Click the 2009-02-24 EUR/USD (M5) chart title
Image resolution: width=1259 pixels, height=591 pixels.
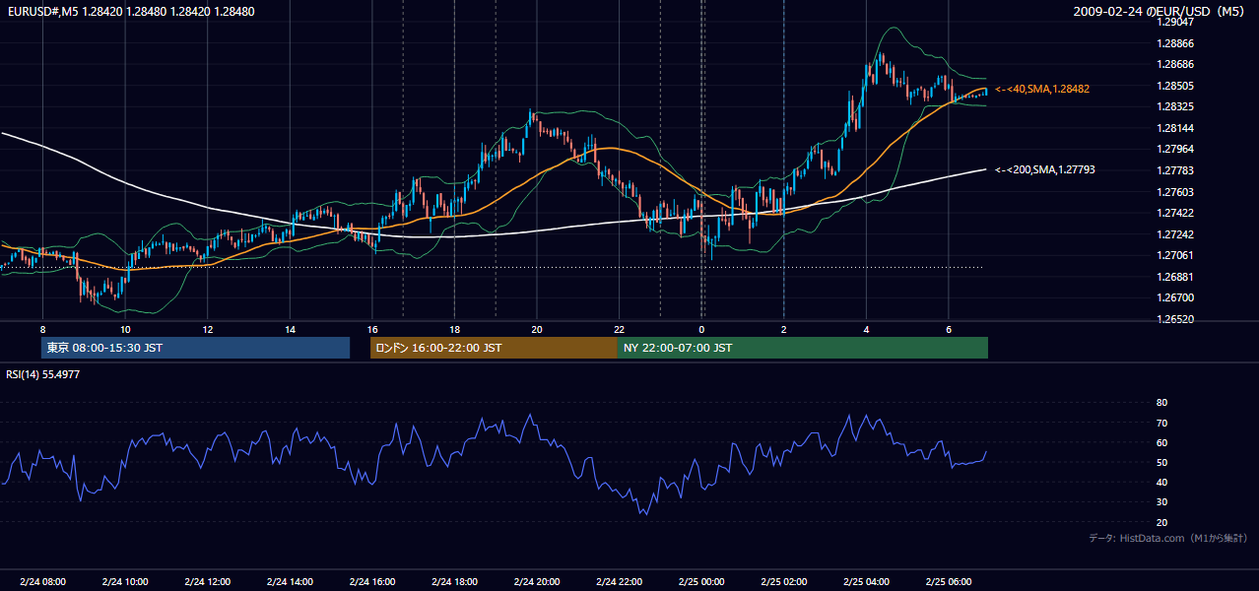1160,11
